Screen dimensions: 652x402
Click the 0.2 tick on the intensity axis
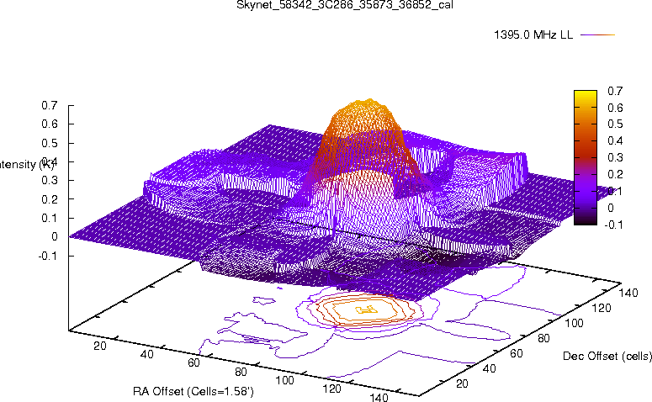[x=49, y=199]
